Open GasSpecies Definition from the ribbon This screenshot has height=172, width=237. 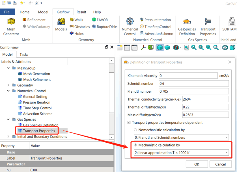[x=187, y=27]
